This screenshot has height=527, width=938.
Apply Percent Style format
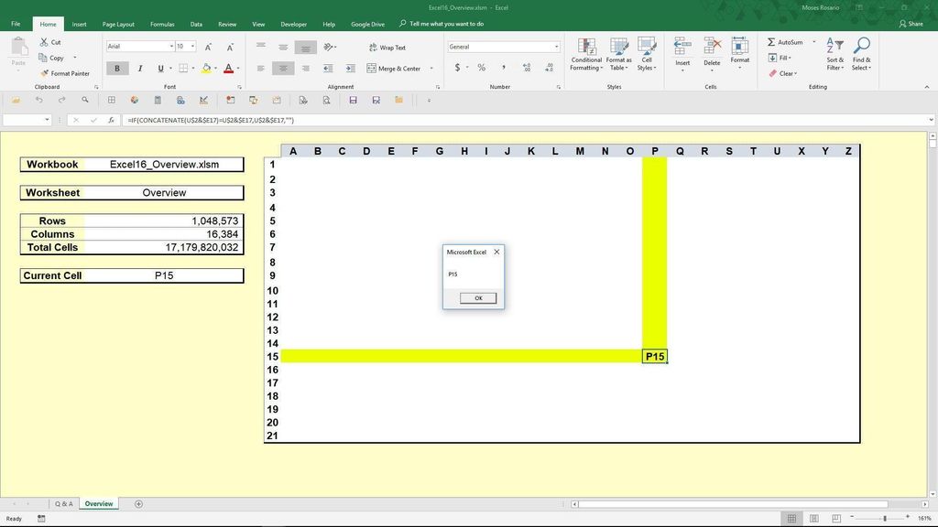[482, 68]
